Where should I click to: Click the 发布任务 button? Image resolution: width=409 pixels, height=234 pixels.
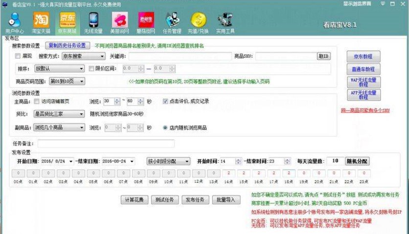pyautogui.click(x=195, y=200)
